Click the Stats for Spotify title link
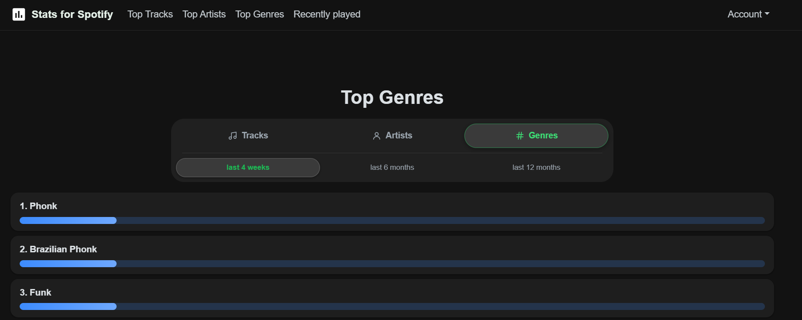This screenshot has height=320, width=802. coord(72,14)
